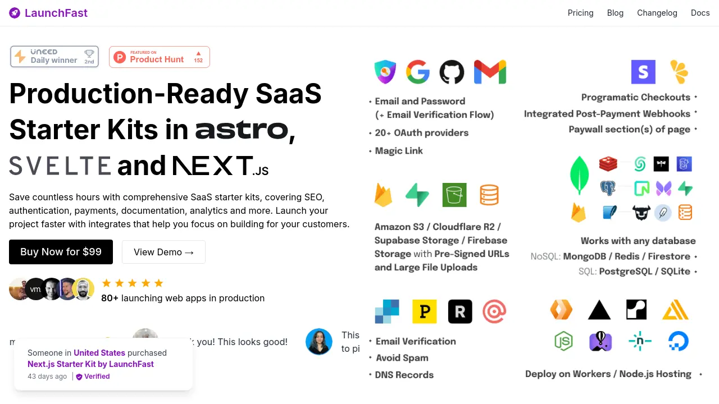
Task: Click the black Vercel triangle icon
Action: tap(599, 310)
